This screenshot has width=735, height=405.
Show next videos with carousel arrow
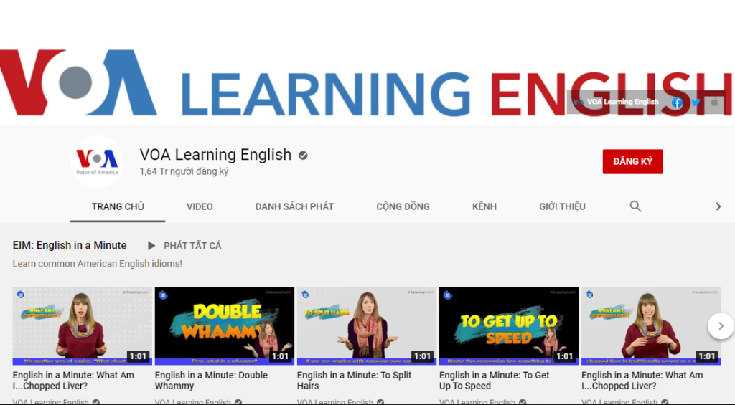[721, 326]
